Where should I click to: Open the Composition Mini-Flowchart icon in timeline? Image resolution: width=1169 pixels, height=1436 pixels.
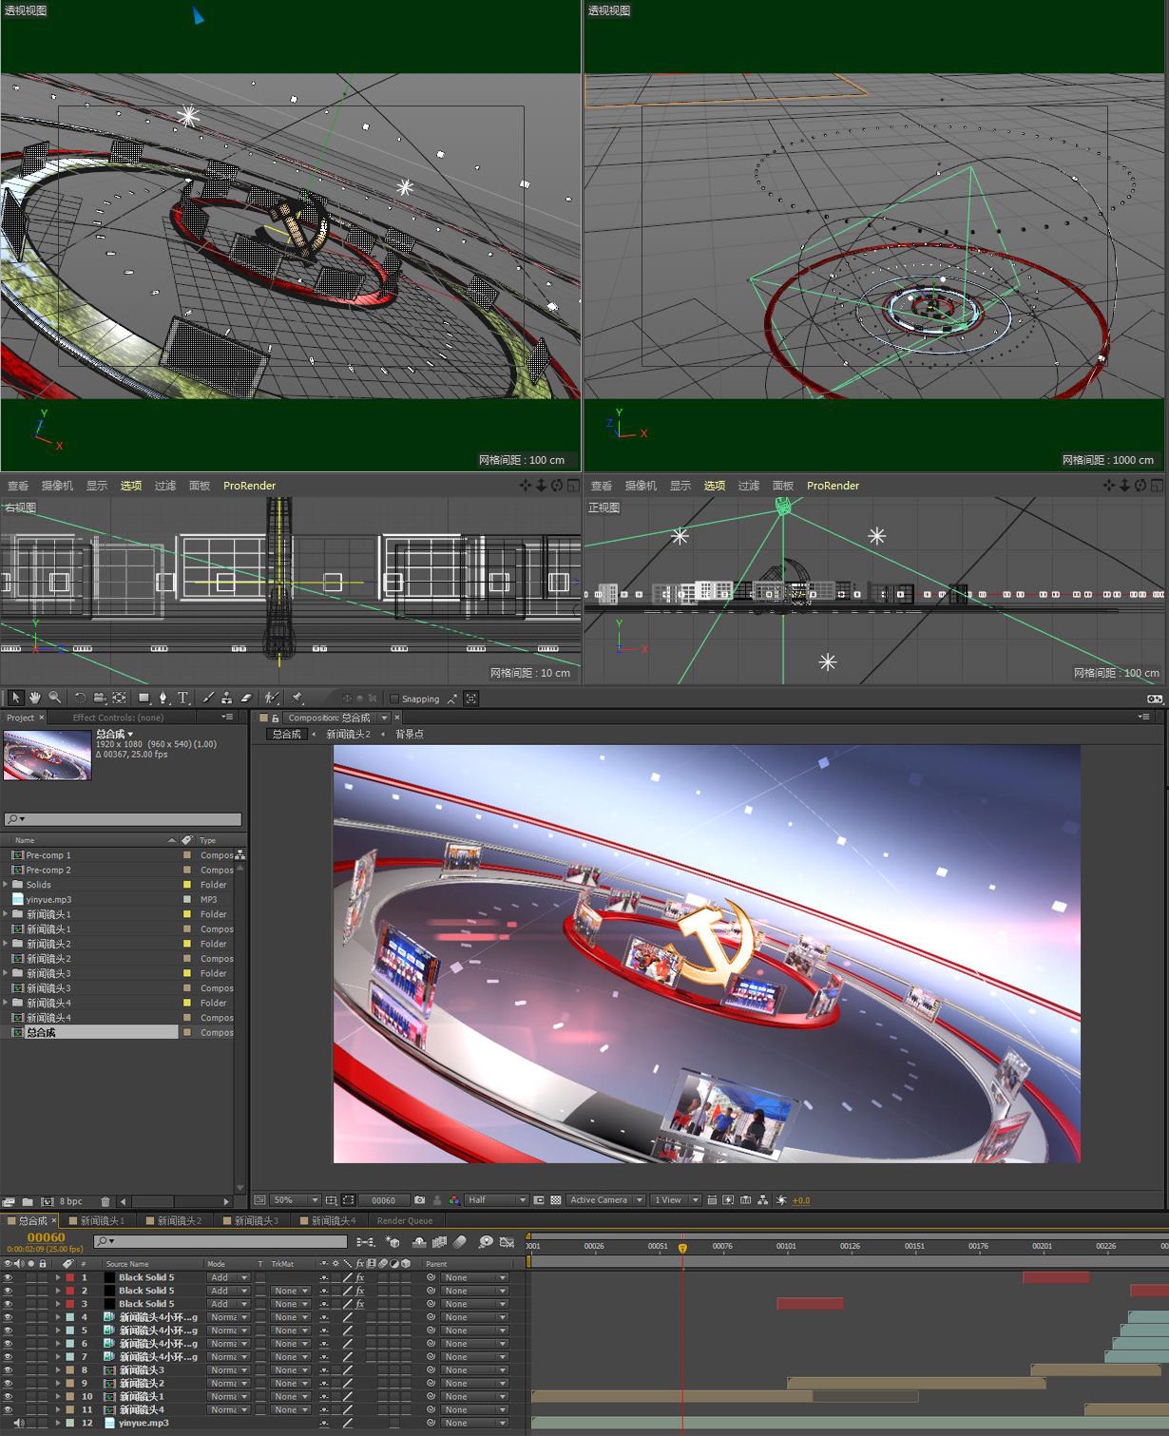coord(366,1242)
